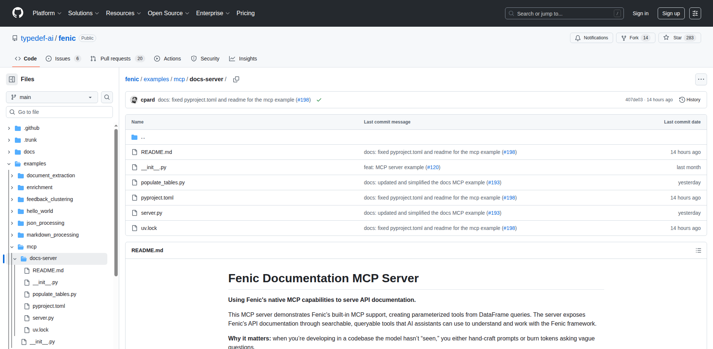Click the Sign up button
The width and height of the screenshot is (713, 349).
click(671, 13)
